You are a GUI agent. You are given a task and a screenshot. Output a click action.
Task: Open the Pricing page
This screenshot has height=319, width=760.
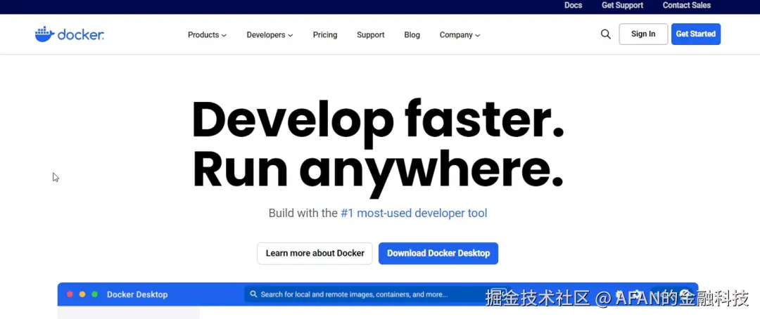pos(324,35)
